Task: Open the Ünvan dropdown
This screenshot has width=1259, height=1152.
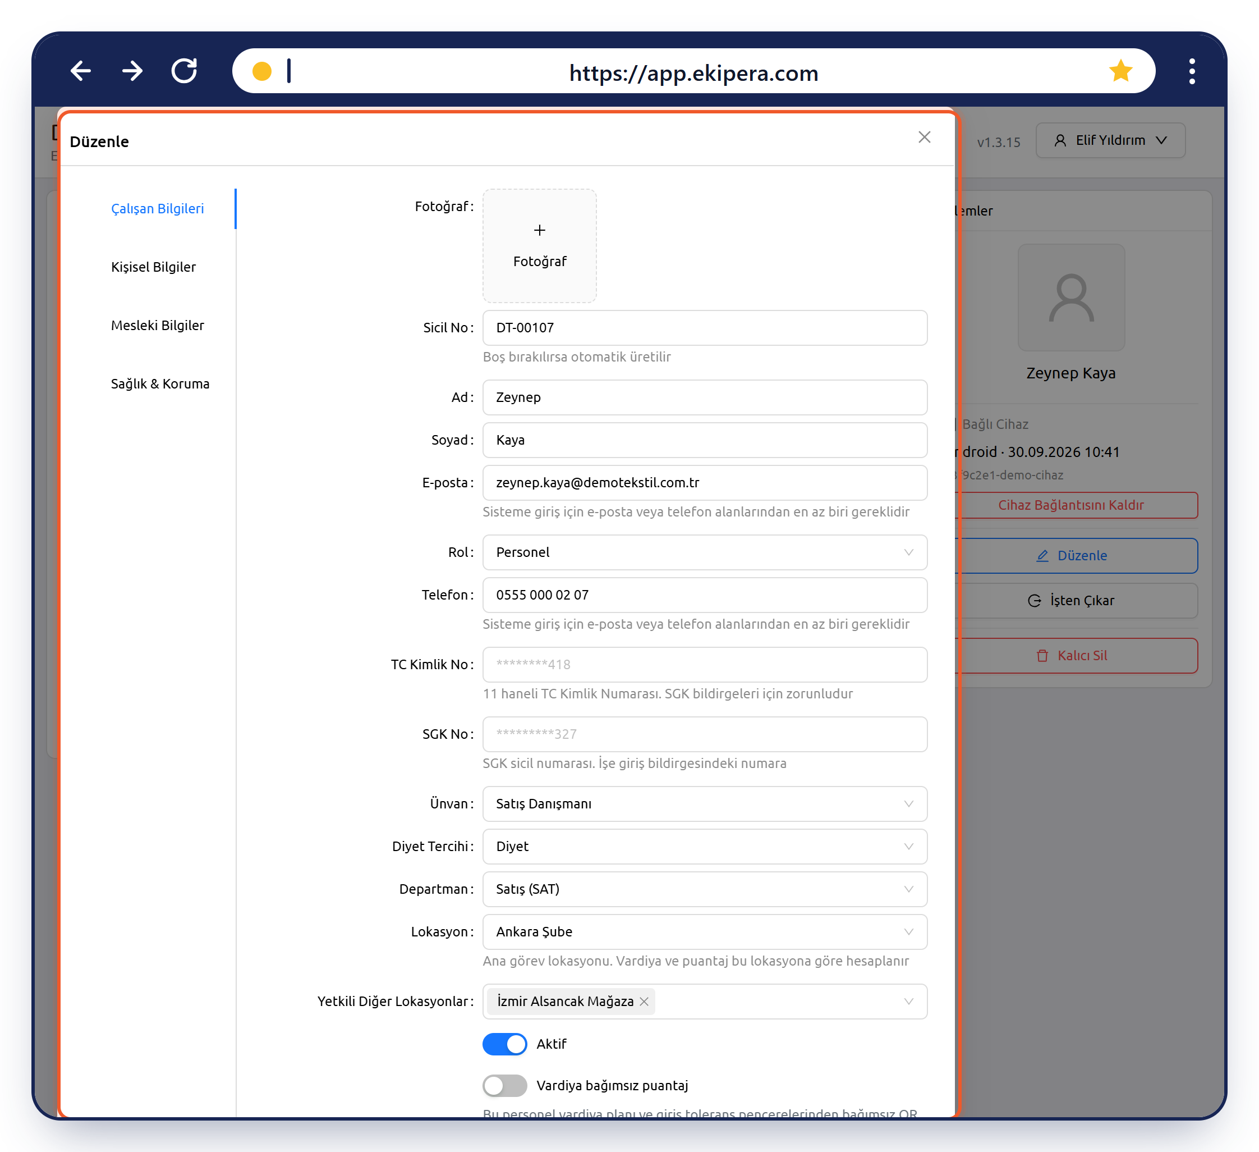Action: click(x=705, y=804)
